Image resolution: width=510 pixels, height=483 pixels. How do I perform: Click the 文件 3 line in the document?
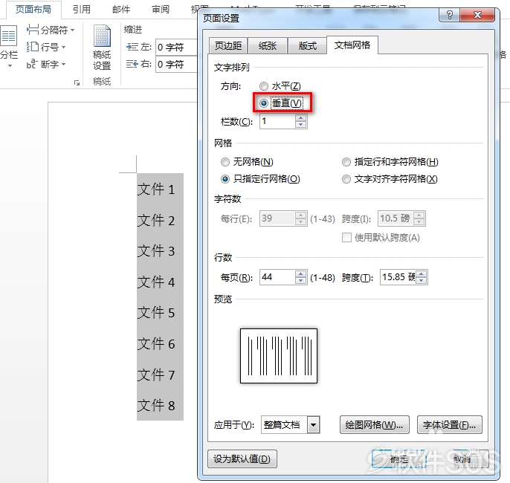156,251
